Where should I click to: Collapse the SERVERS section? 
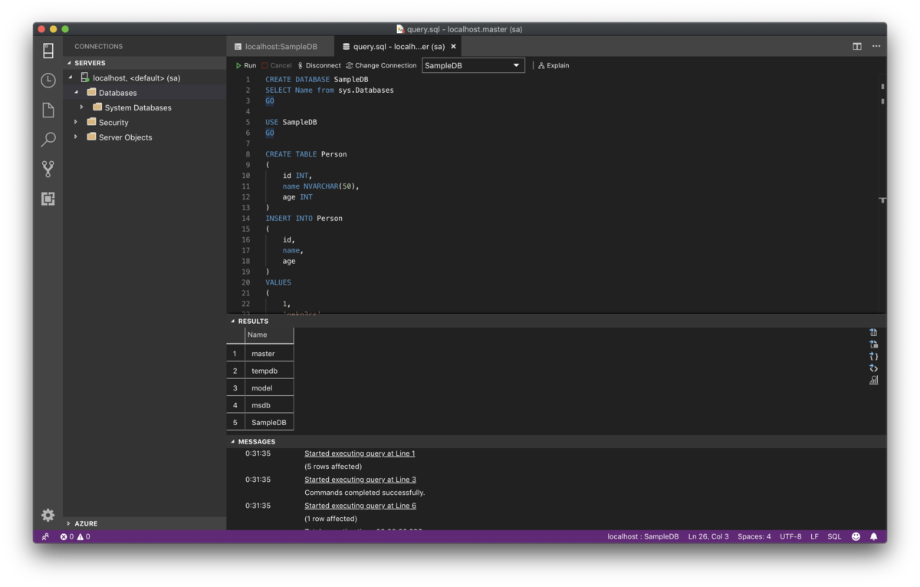point(69,63)
